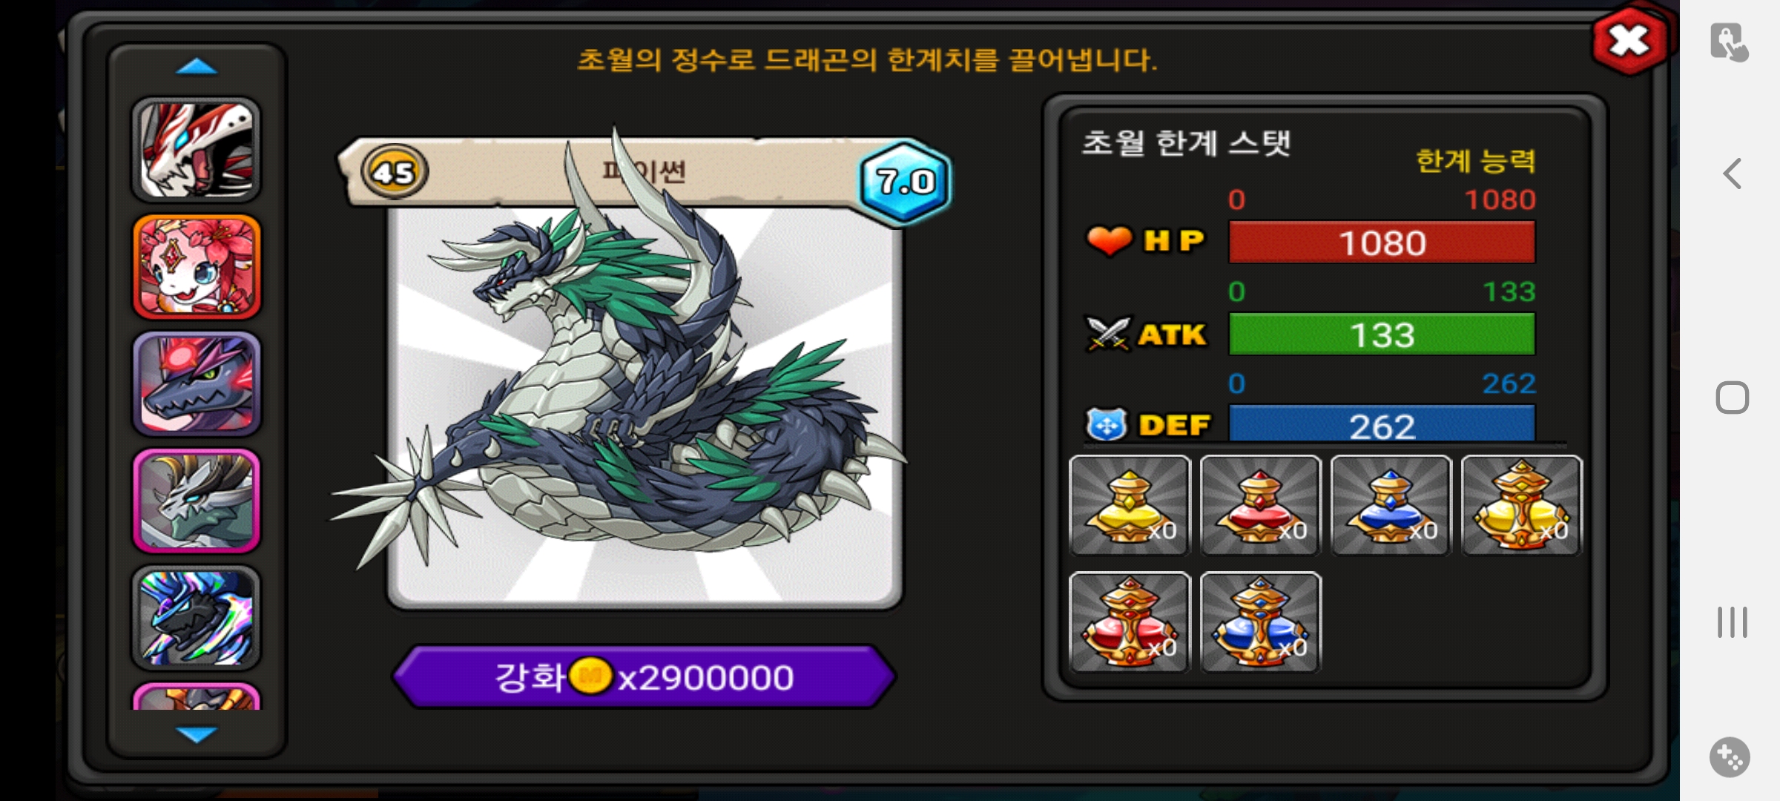The image size is (1780, 801).
Task: Choose the pink flower dragon portrait
Action: 197,267
